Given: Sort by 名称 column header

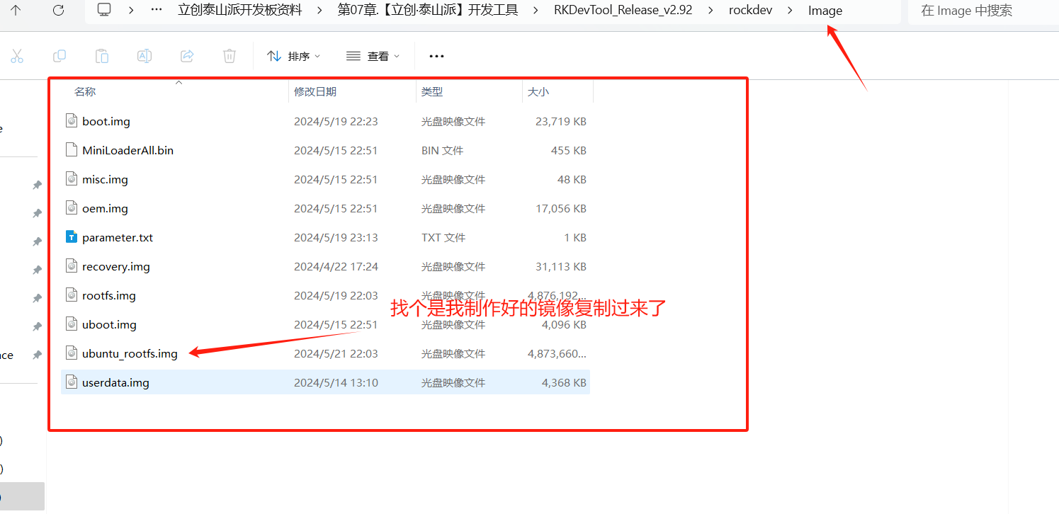Looking at the screenshot, I should 85,91.
